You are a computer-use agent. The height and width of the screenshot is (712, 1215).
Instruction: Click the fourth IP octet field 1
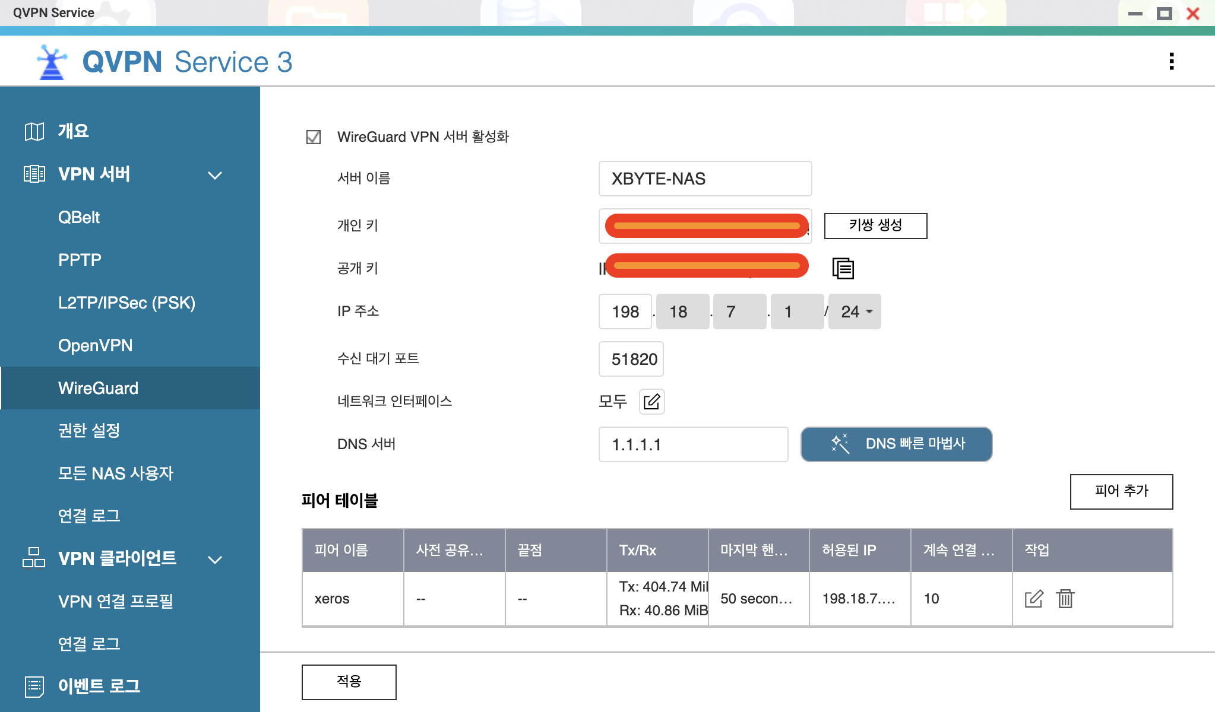(798, 311)
